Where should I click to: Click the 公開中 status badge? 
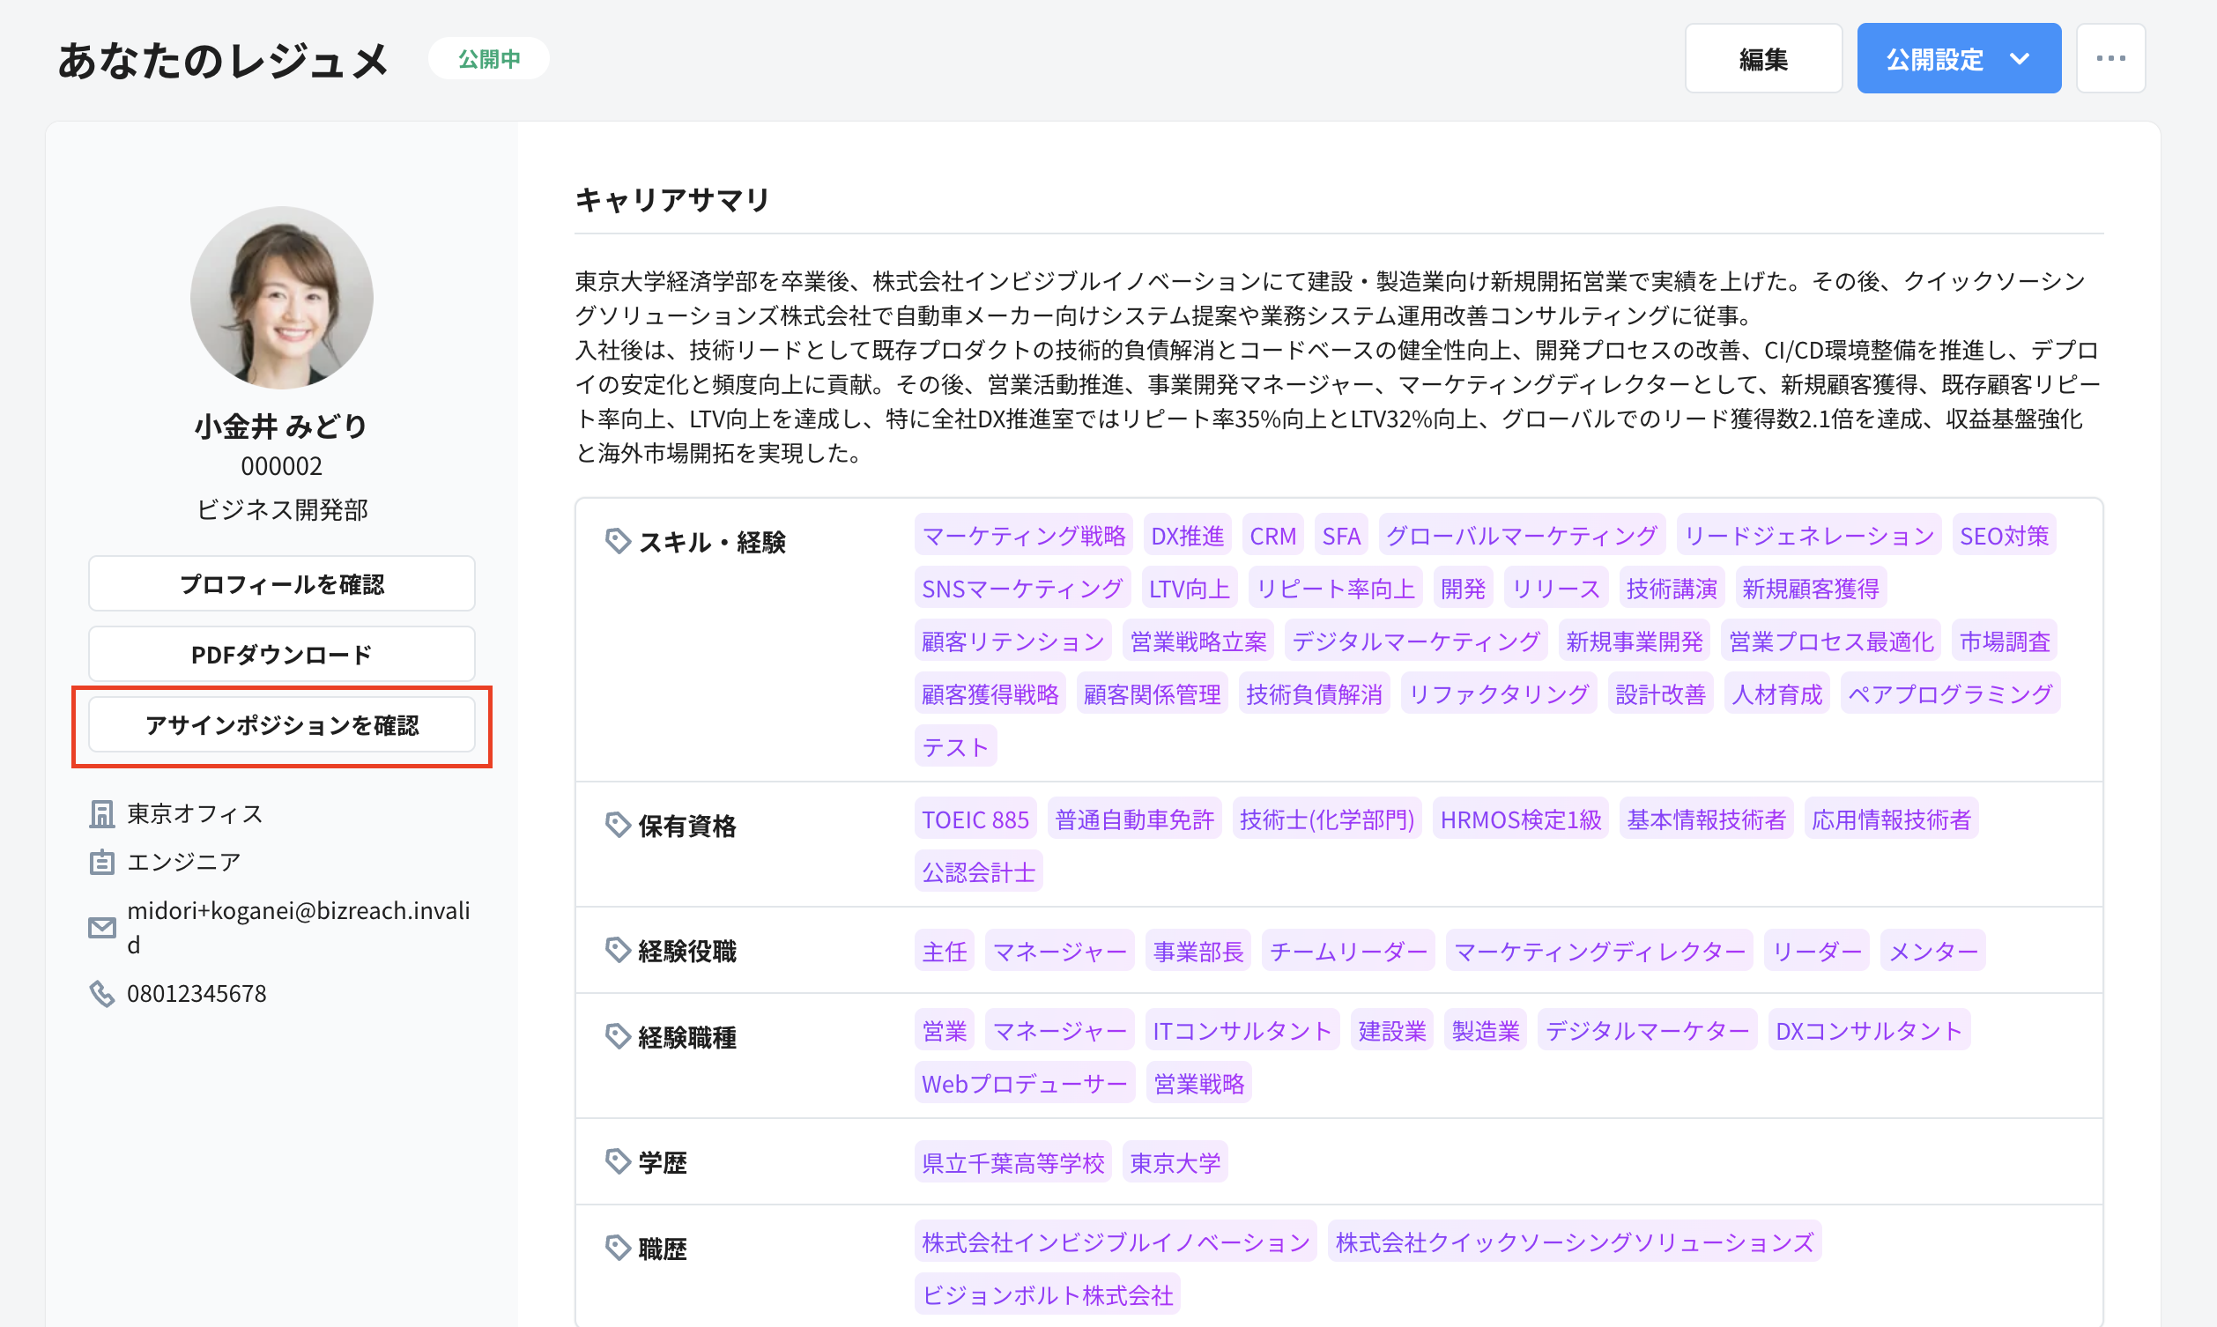tap(488, 59)
